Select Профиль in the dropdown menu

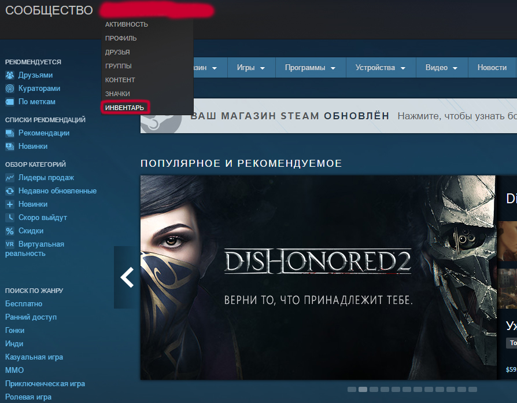point(121,38)
